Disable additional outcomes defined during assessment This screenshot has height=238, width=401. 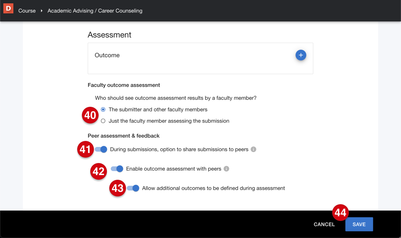(133, 188)
